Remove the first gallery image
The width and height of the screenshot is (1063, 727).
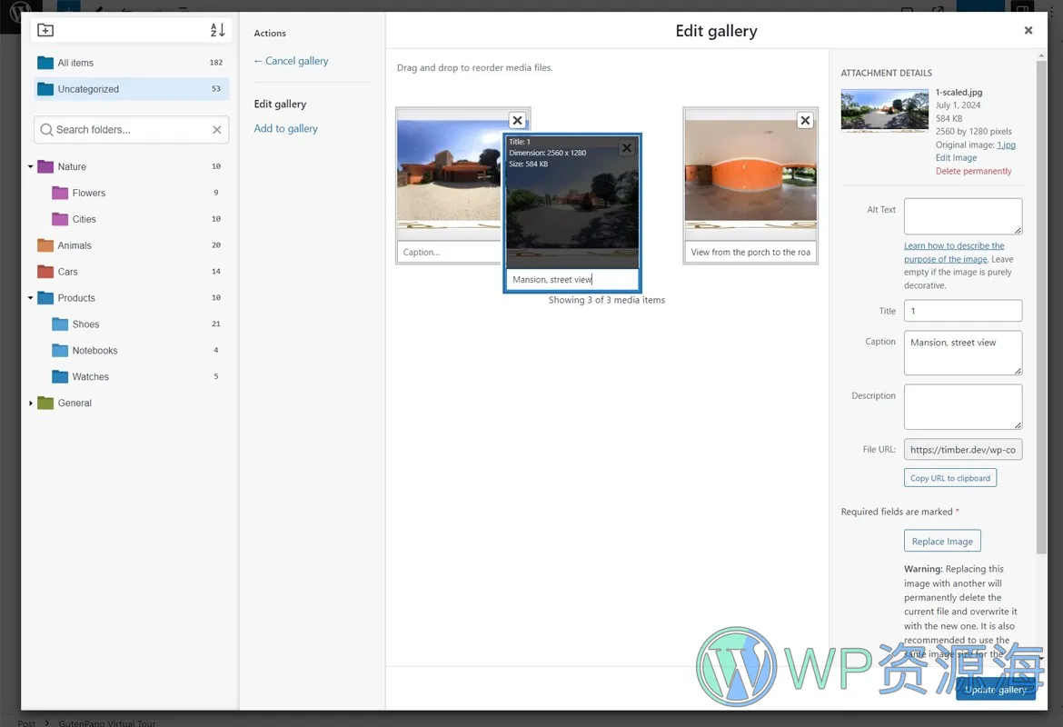(517, 120)
